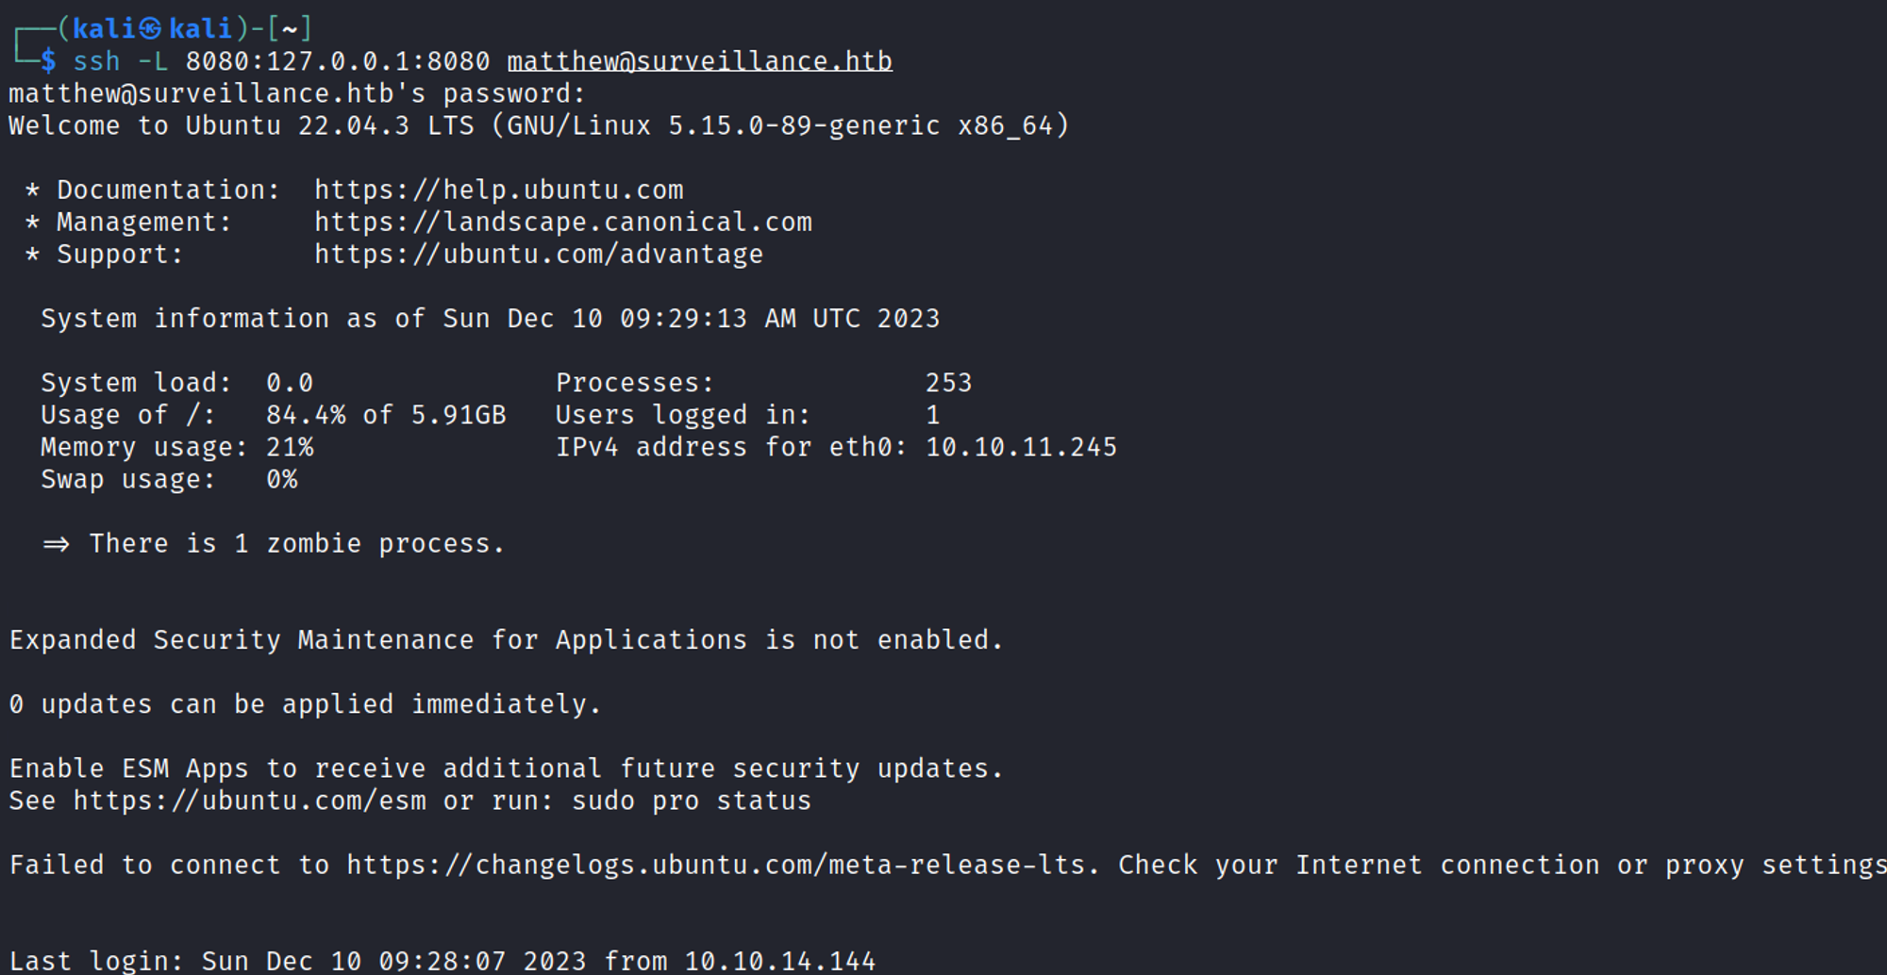Click the Processes count 253
This screenshot has width=1887, height=975.
pyautogui.click(x=948, y=383)
